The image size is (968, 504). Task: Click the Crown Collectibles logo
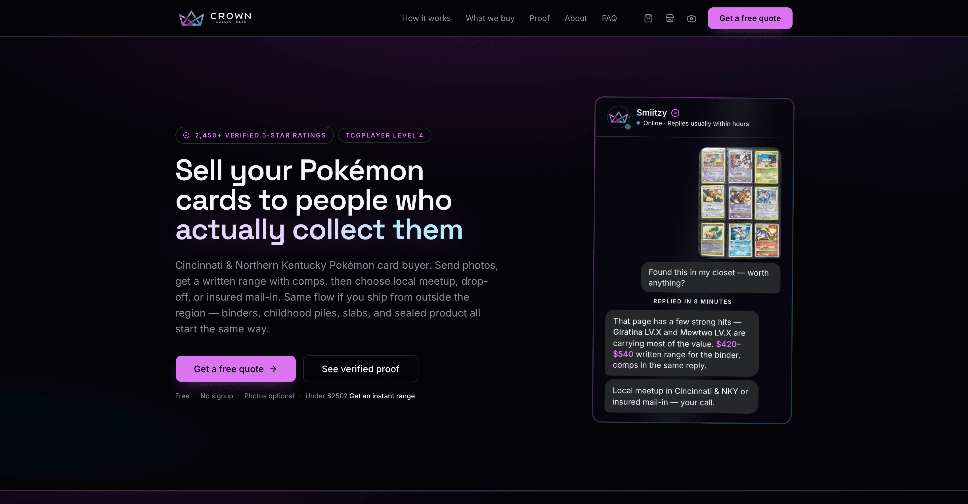tap(215, 18)
